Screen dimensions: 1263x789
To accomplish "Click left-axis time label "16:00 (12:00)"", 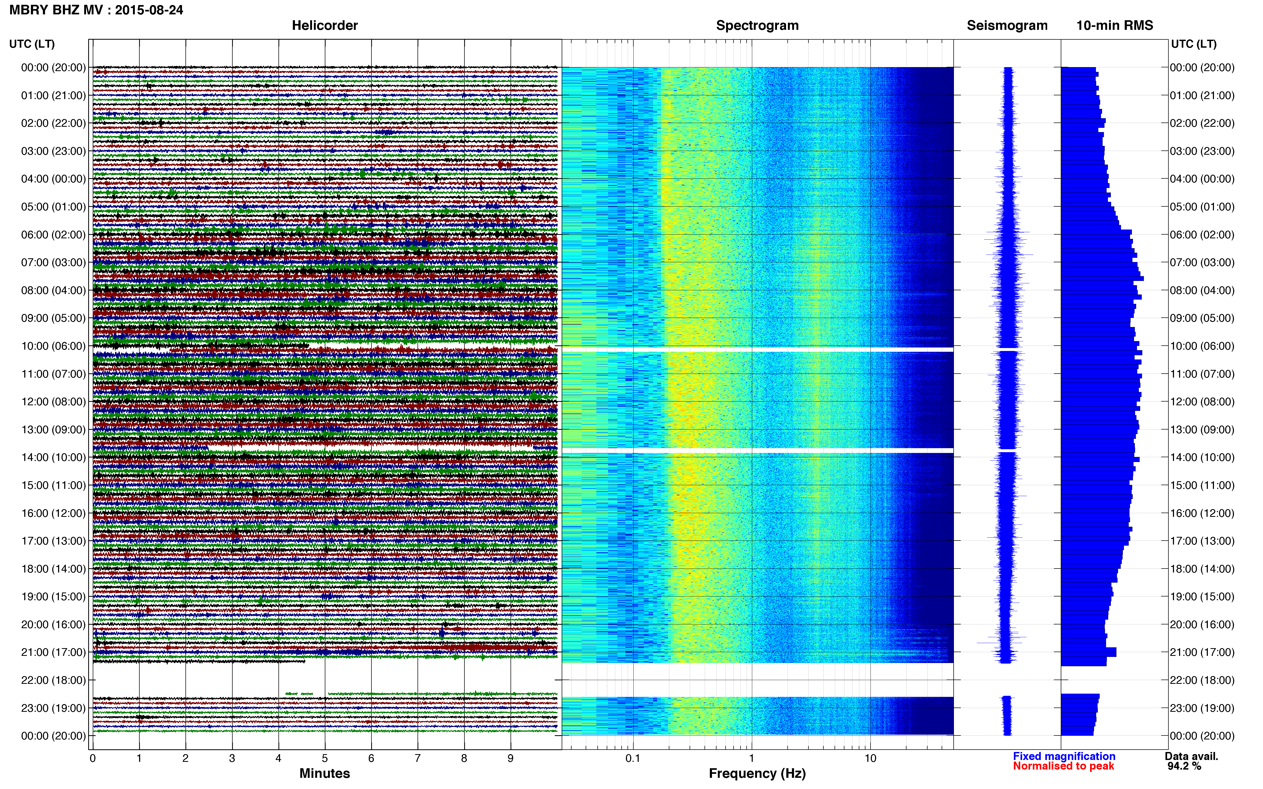I will (x=53, y=513).
